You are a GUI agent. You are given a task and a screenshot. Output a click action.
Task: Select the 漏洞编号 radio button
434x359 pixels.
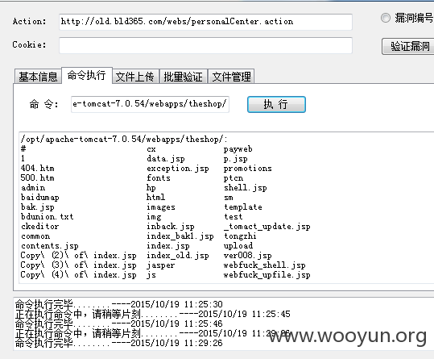tap(385, 18)
